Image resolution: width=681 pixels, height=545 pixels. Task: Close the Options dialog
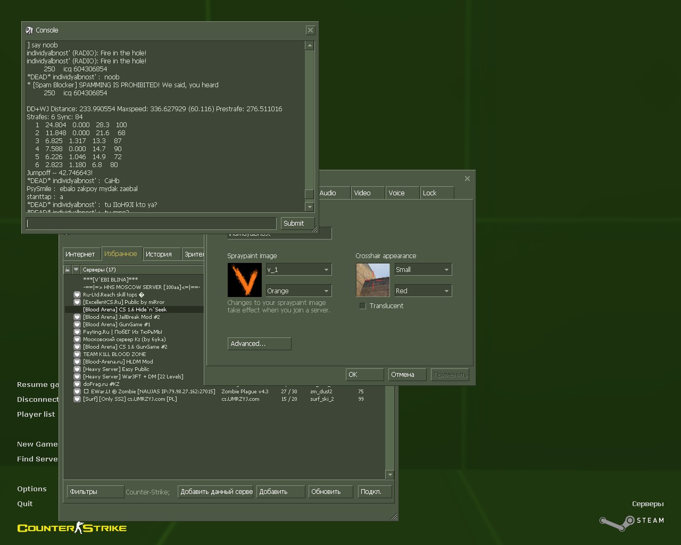pyautogui.click(x=467, y=179)
